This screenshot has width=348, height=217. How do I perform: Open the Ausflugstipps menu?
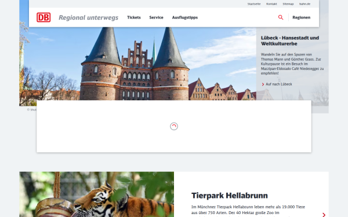tap(185, 17)
